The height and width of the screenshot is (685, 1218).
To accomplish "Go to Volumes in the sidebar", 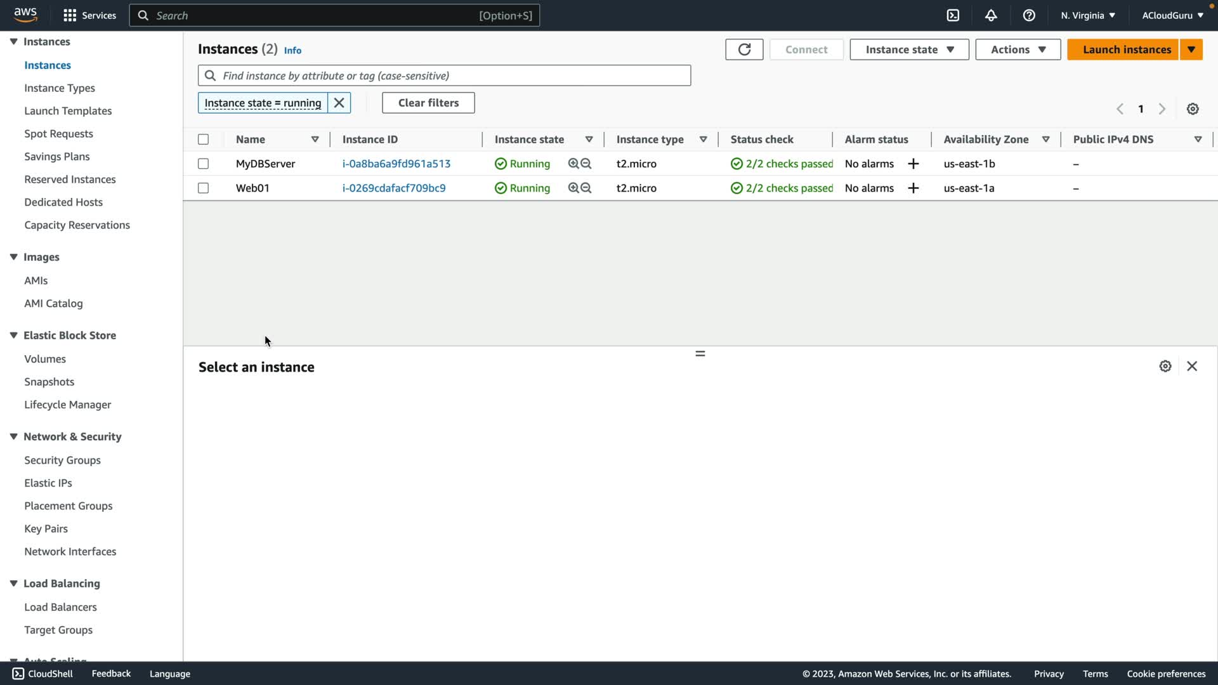I will (x=44, y=359).
